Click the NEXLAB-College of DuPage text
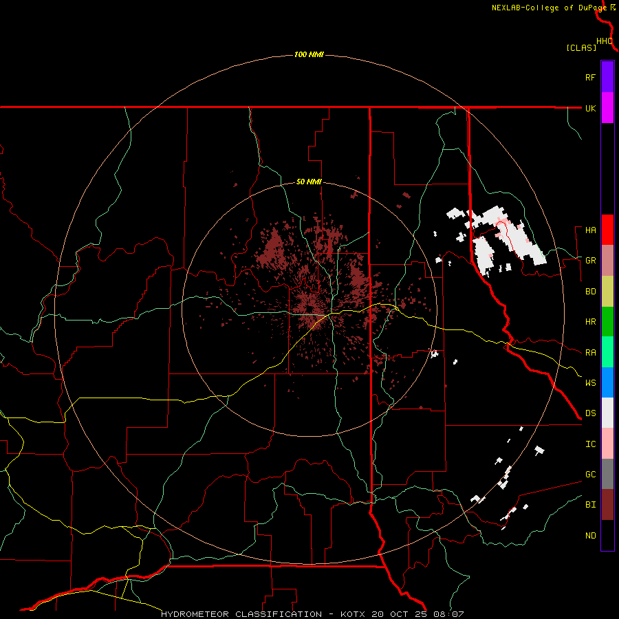Screen dimensions: 619x619 pyautogui.click(x=549, y=8)
